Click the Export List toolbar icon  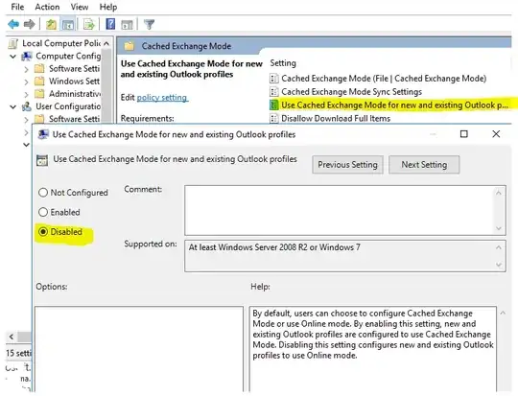point(89,24)
